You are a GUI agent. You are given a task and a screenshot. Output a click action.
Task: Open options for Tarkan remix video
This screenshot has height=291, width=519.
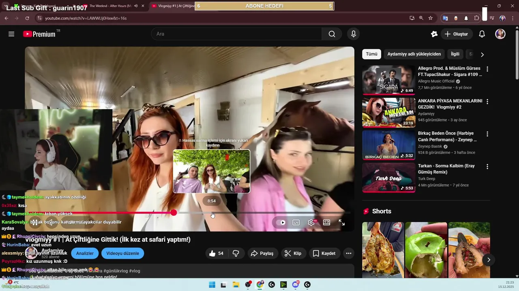click(x=487, y=167)
